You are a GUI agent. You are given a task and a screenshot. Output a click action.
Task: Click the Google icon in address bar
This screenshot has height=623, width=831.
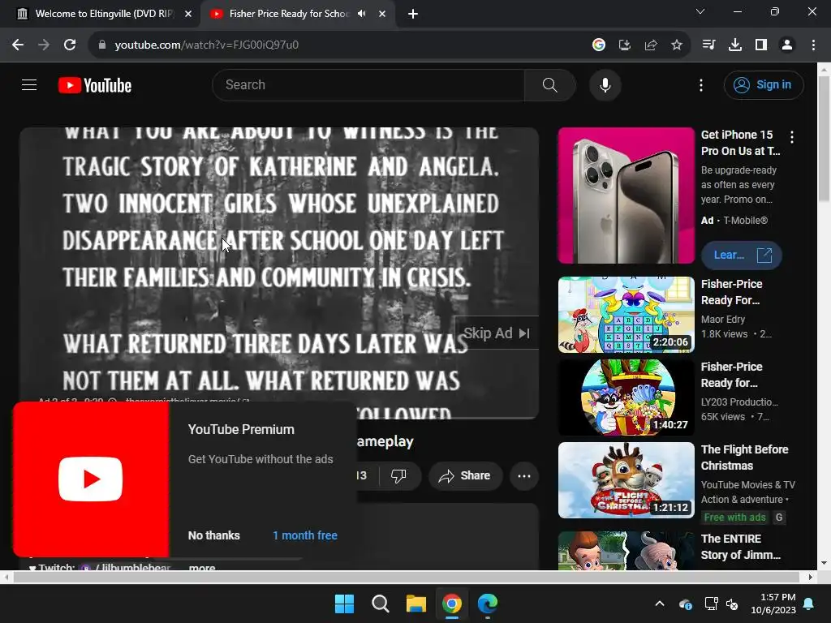click(599, 45)
